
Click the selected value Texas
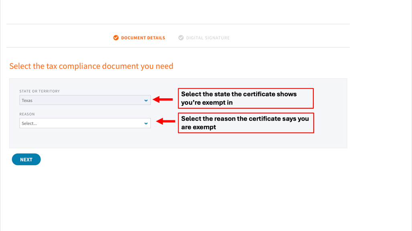click(27, 100)
